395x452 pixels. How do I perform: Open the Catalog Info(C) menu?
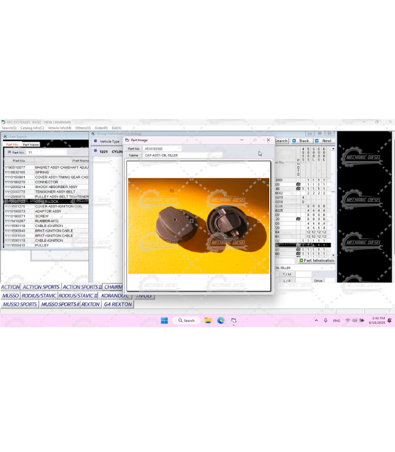click(x=32, y=128)
